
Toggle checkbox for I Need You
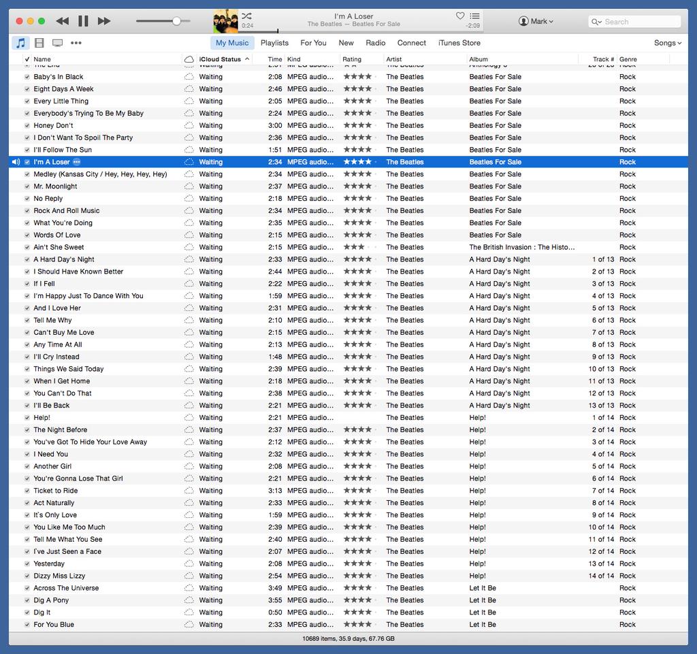27,454
